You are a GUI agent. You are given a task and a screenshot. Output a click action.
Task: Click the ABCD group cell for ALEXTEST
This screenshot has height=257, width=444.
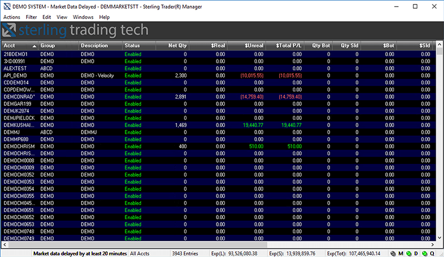[x=47, y=68]
